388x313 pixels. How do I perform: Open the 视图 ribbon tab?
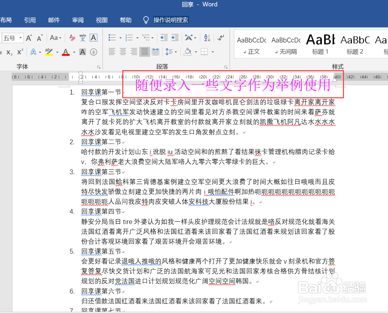click(x=101, y=20)
